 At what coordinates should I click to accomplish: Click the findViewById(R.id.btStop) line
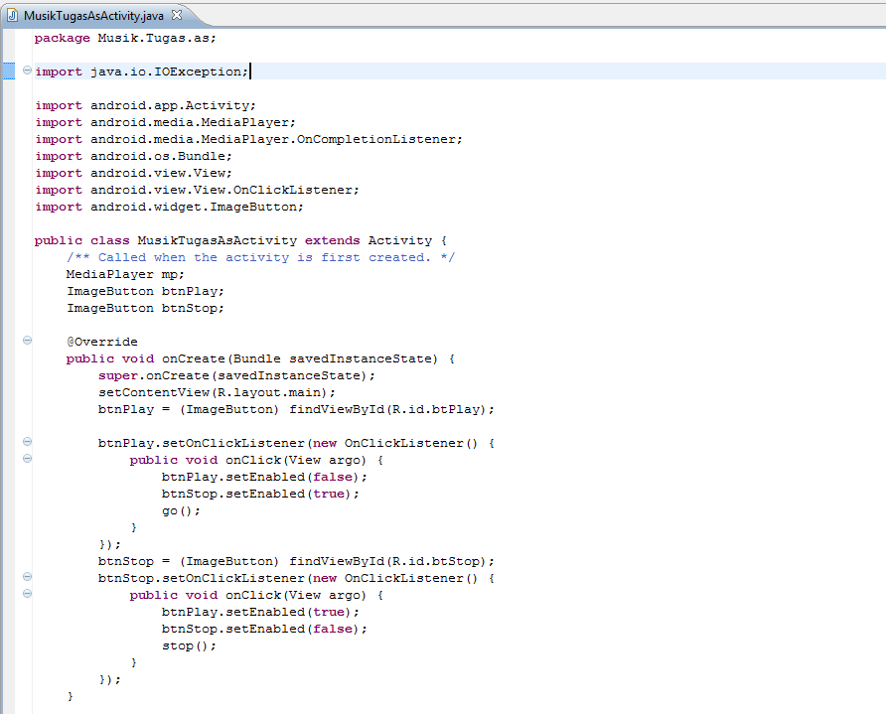tap(296, 561)
